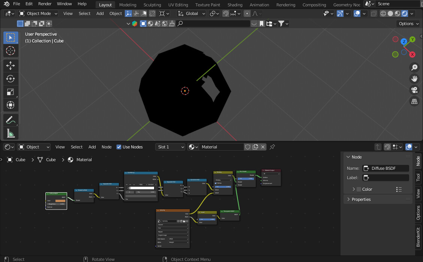Click the world globe filter icon

point(165,24)
